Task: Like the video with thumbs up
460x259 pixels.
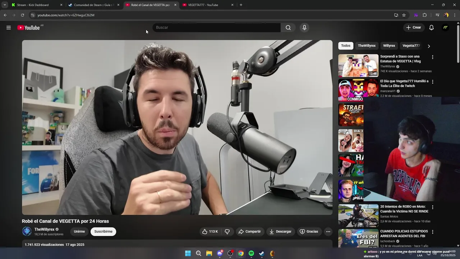Action: click(211, 232)
